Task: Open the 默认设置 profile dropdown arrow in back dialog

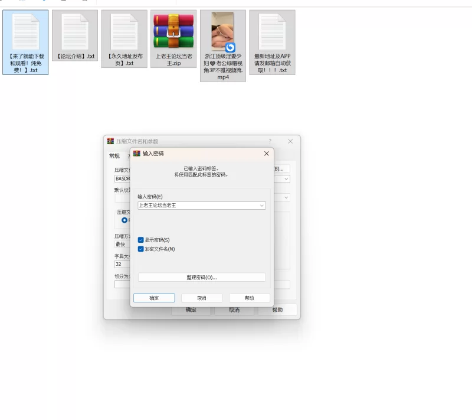Action: 286,197
